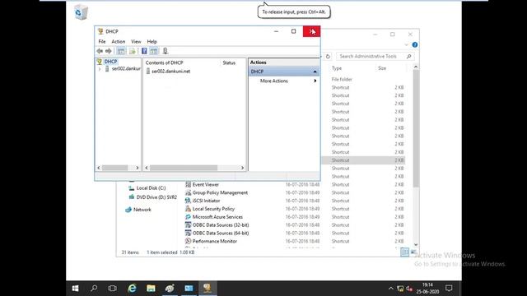Open the Action menu in DHCP

tap(118, 42)
